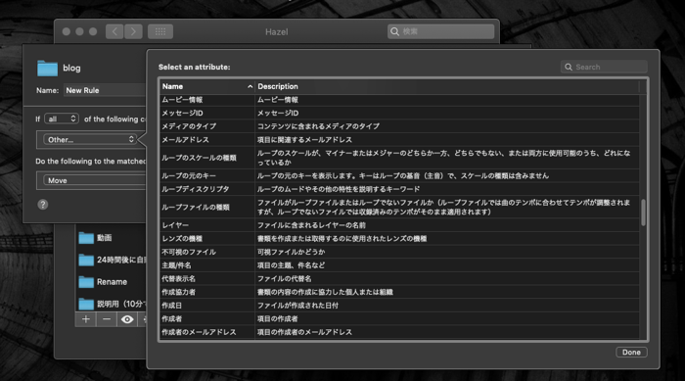Screen dimensions: 685x381
Task: Sort by the Name column header
Action: pos(207,86)
